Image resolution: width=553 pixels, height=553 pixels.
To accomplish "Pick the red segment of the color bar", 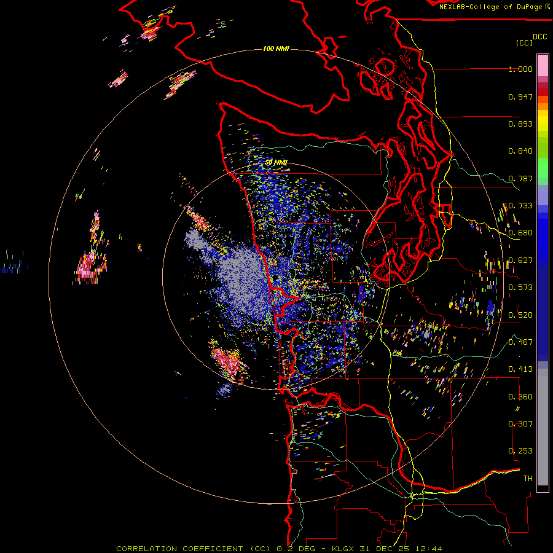I will click(x=543, y=92).
